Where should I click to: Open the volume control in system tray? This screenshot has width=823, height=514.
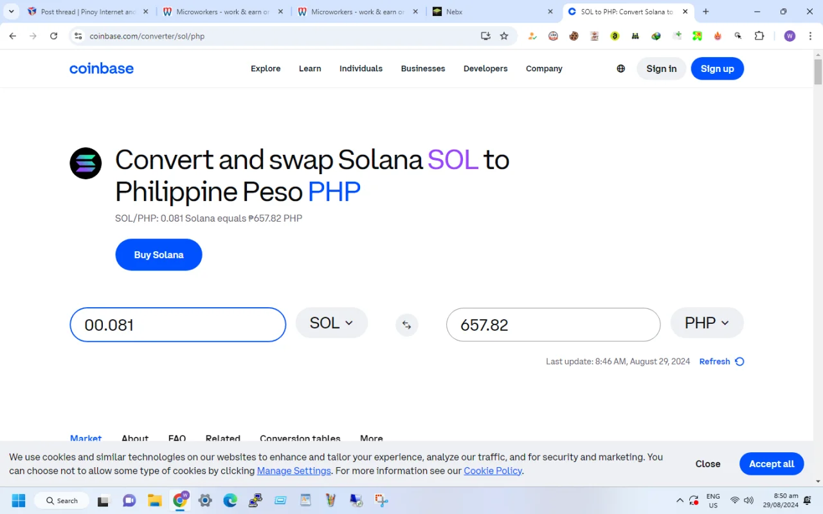coord(749,501)
